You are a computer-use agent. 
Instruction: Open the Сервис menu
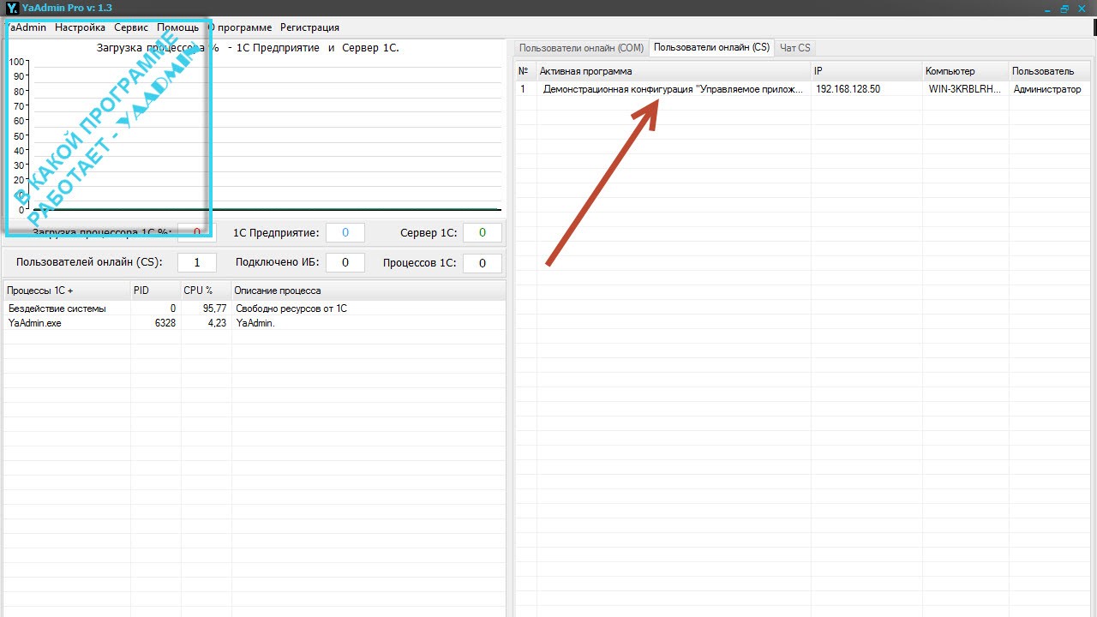click(x=131, y=27)
